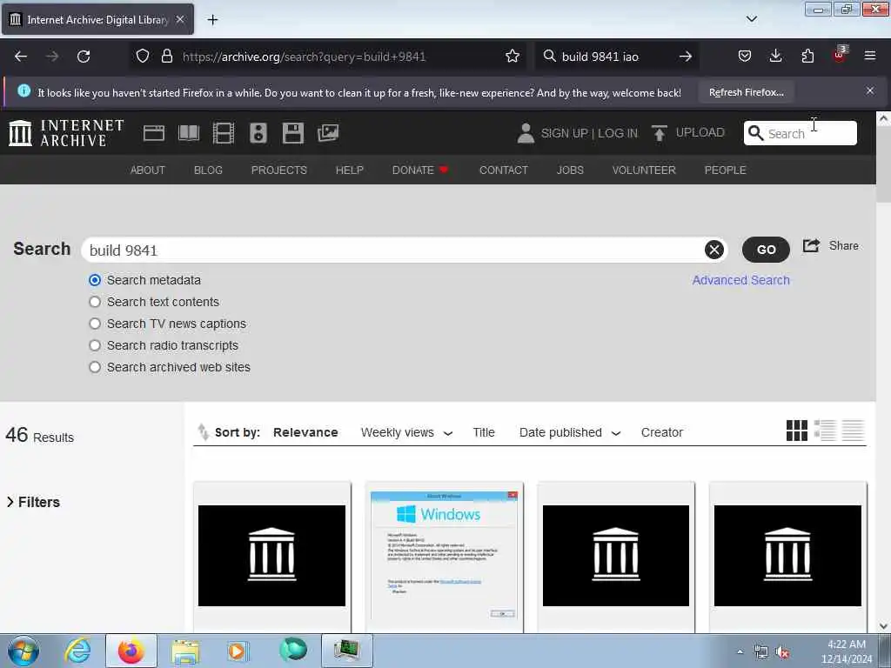Clear the search query with X

[714, 250]
